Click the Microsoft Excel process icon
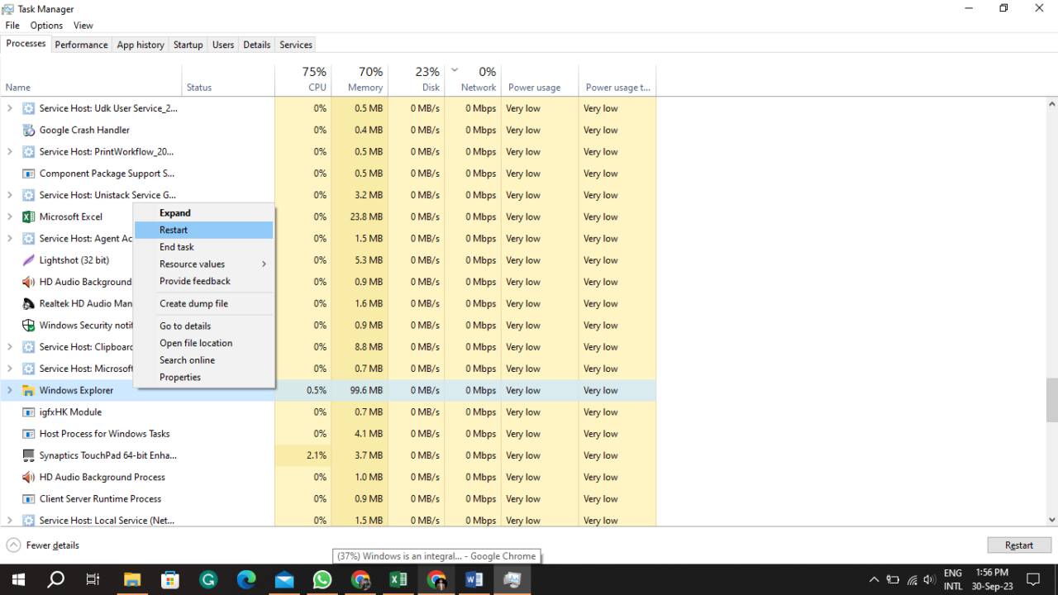This screenshot has height=595, width=1058. (27, 217)
